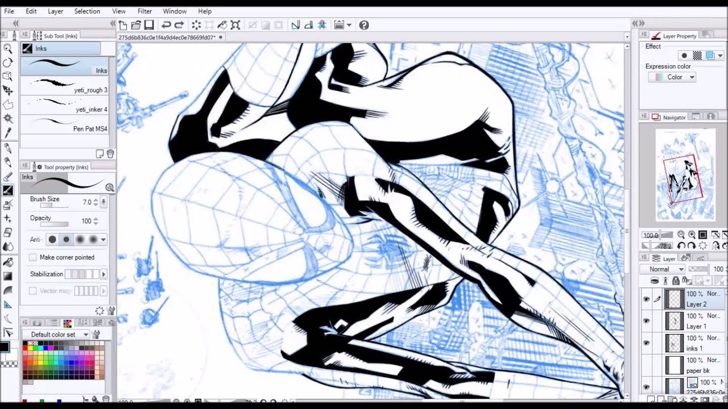Choose the Inks brush sub tool

(64, 66)
